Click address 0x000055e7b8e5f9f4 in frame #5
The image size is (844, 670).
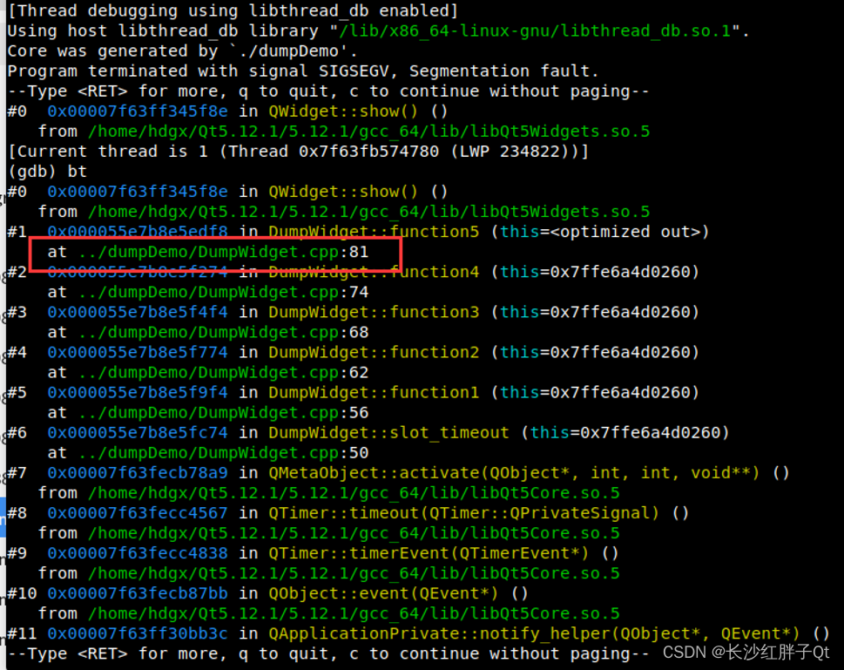click(138, 393)
